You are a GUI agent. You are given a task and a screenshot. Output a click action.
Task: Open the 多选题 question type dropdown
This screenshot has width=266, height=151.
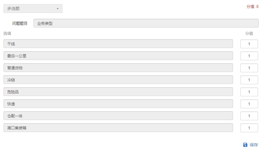point(33,8)
